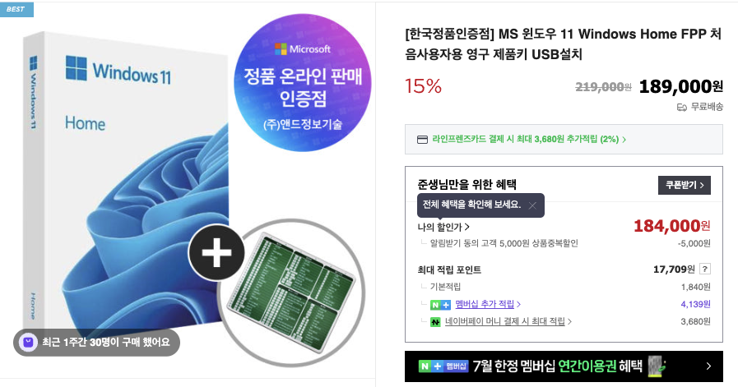Expand the 나의 할인가 details chevron
The width and height of the screenshot is (738, 387).
click(466, 227)
